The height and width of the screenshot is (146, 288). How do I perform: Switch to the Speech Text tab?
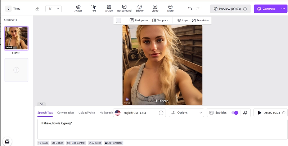(x=45, y=112)
